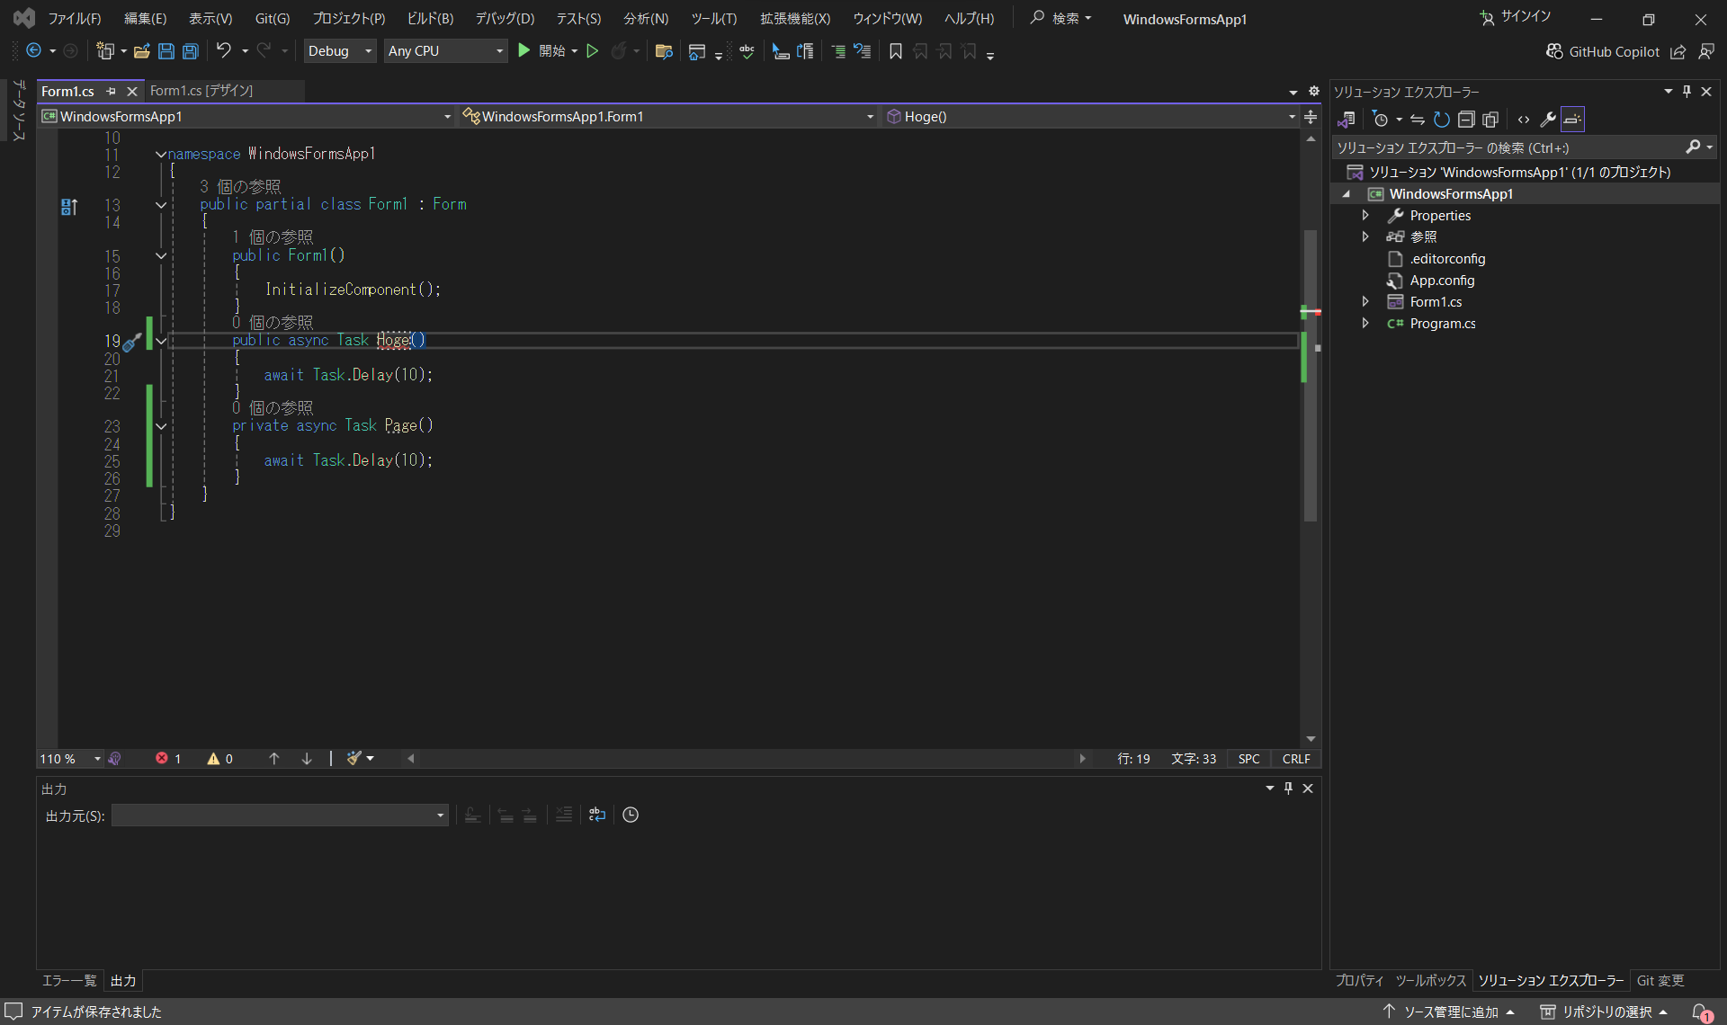Screen dimensions: 1727x1025
Task: Show All Files in Solution Explorer
Action: point(1490,119)
